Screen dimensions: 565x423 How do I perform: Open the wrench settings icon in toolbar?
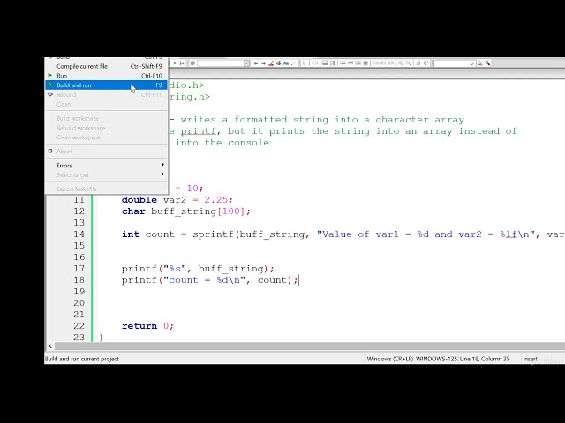point(487,63)
